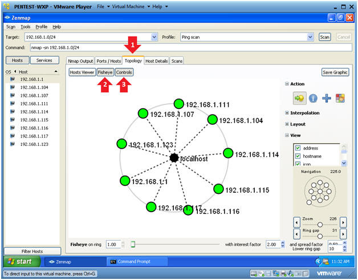Screen dimensions: 358x280
Task: Toggle the address checkbox in View
Action: 298,148
